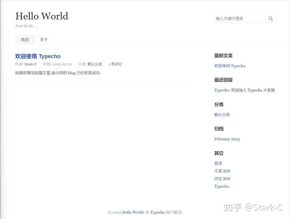Click the post excerpt about blog 已经安装成功

[x=58, y=73]
